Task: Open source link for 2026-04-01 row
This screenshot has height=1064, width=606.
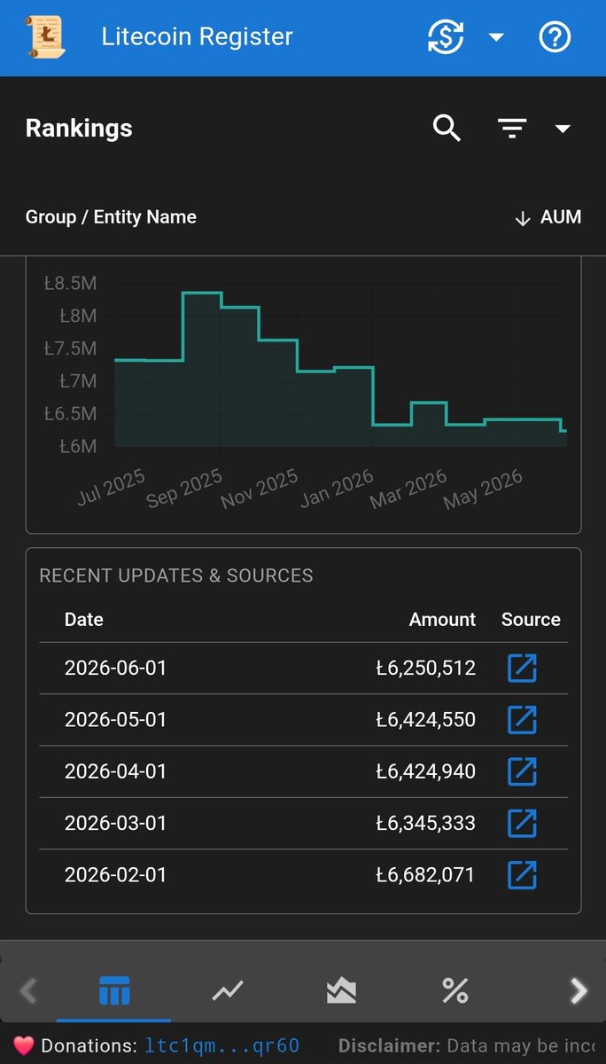Action: 522,771
